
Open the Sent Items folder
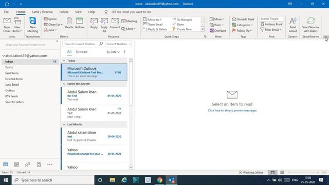pyautogui.click(x=12, y=73)
